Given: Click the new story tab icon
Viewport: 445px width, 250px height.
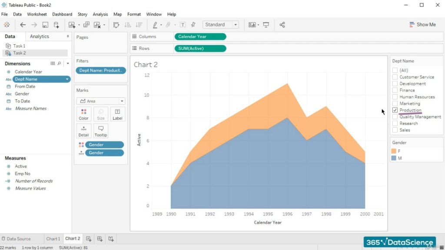Looking at the screenshot, I should pyautogui.click(x=111, y=239).
